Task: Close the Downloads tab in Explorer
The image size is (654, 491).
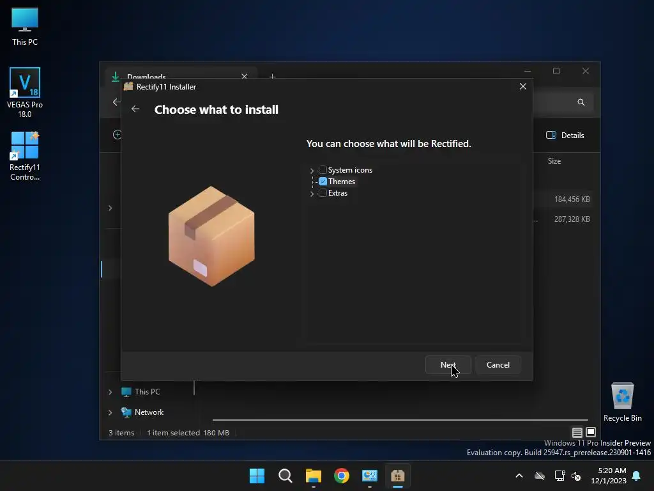Action: (x=245, y=76)
